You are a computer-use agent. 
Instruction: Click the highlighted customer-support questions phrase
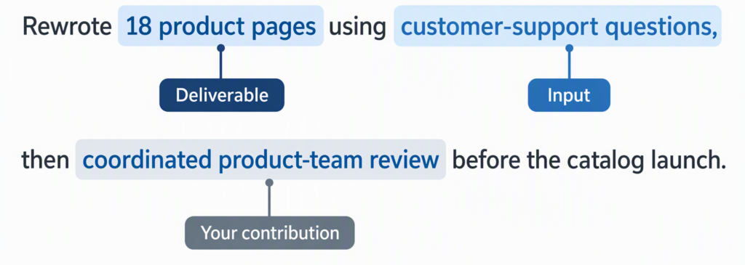coord(558,26)
